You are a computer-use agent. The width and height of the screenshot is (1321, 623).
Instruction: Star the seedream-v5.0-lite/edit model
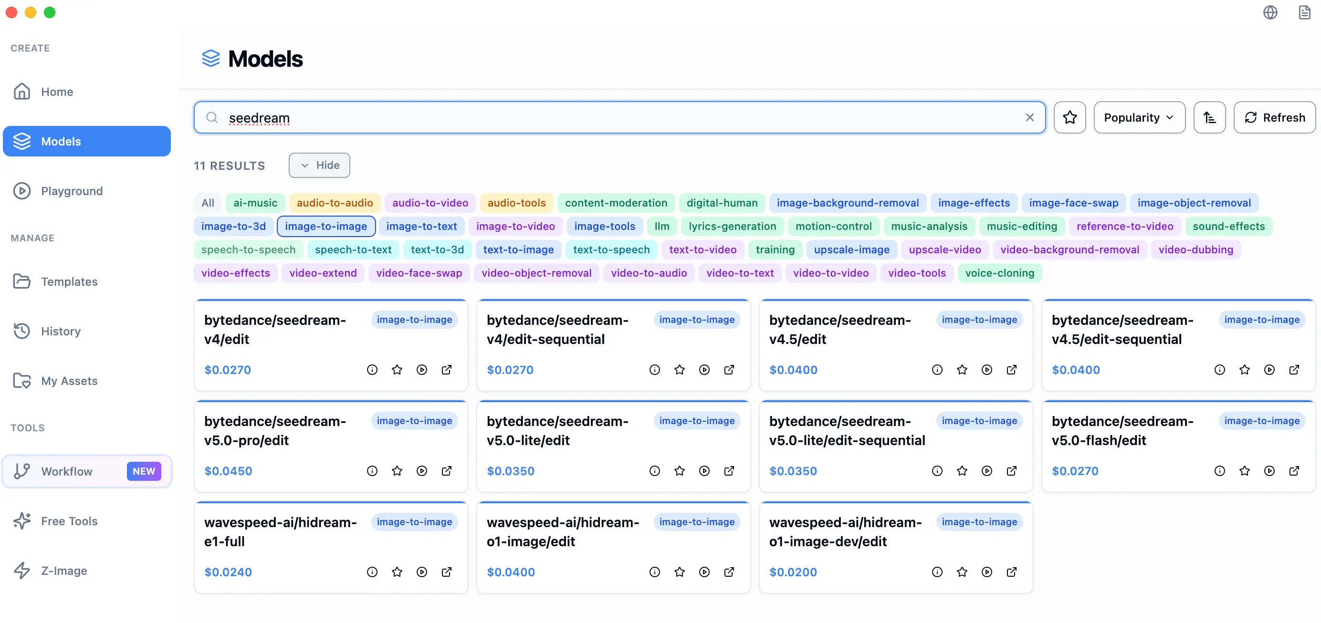pyautogui.click(x=680, y=471)
